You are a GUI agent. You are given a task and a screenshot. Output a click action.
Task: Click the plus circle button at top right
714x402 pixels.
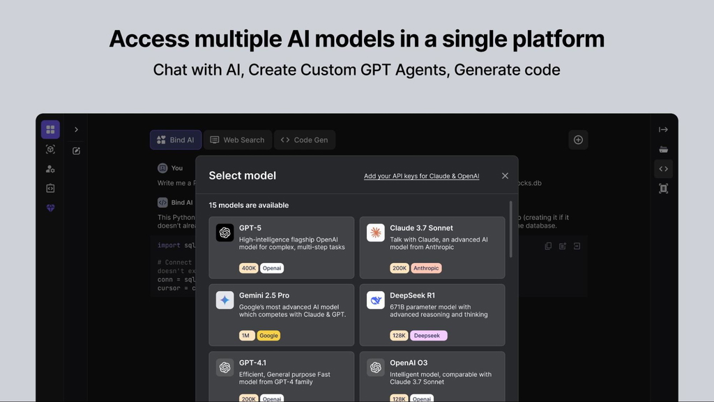click(x=578, y=140)
